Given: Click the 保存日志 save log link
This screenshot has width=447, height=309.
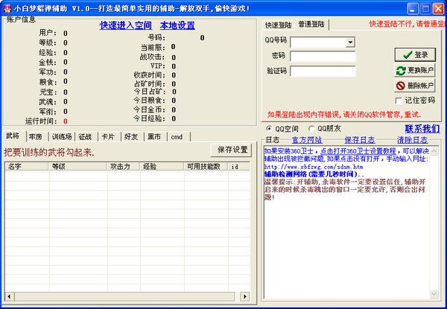Looking at the screenshot, I should coord(360,140).
